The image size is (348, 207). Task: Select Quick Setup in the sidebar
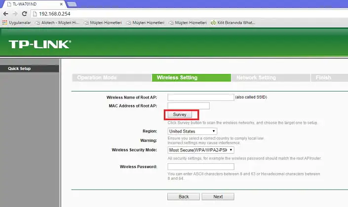click(30, 69)
